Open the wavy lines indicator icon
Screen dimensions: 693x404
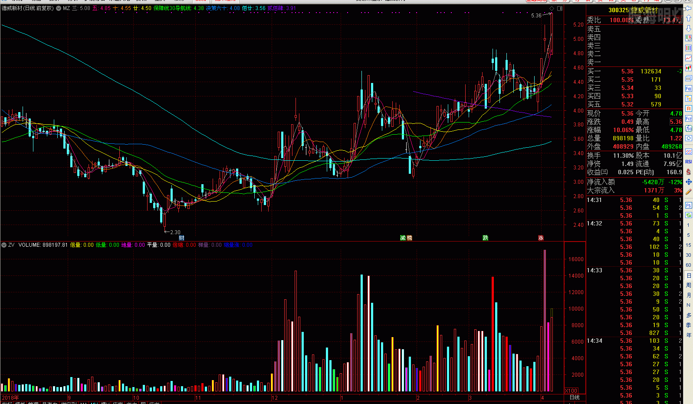(x=689, y=152)
